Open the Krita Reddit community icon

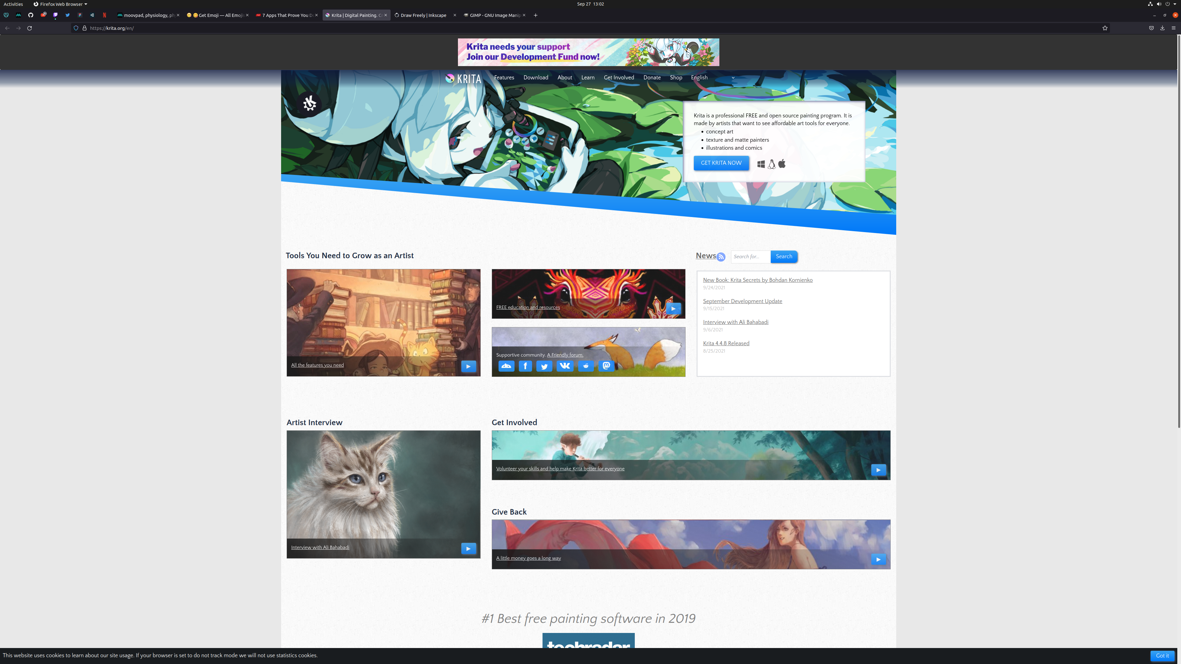click(586, 366)
